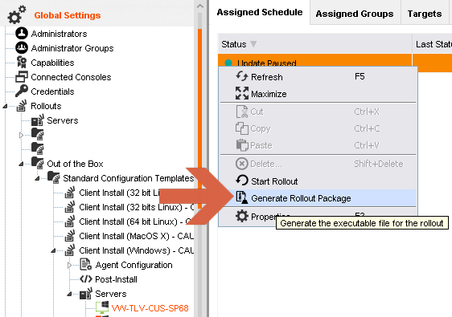The image size is (452, 317).
Task: Collapse the Out of the Box node
Action: (x=21, y=164)
